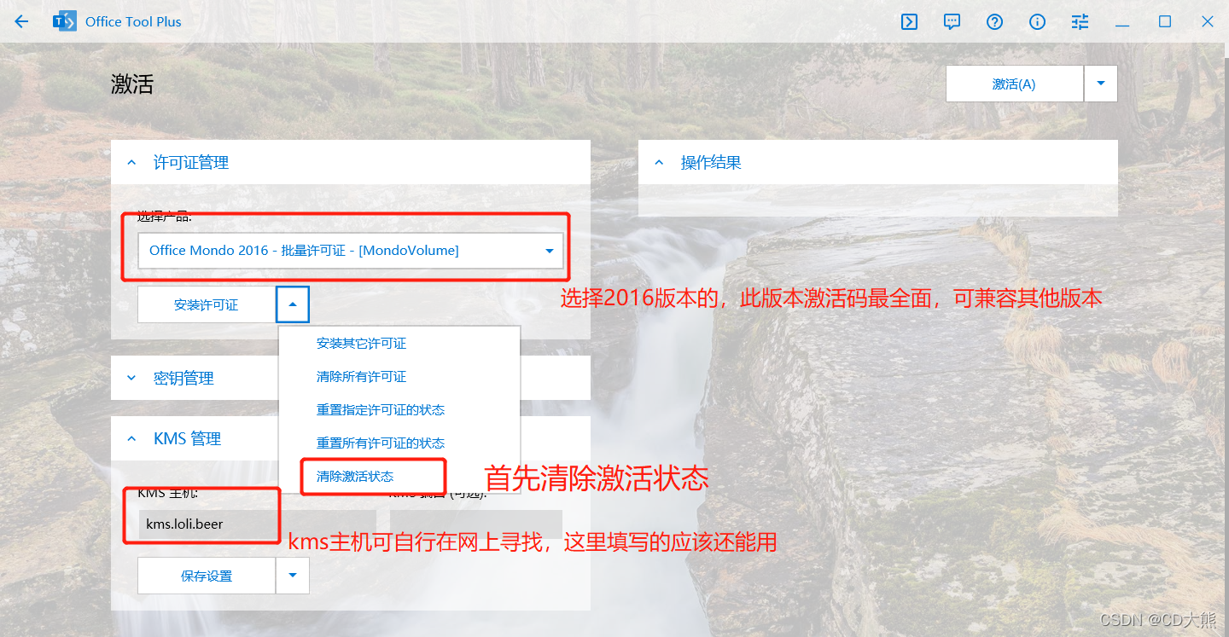Open the dropdown arrow beside 激活(A)

[1101, 84]
